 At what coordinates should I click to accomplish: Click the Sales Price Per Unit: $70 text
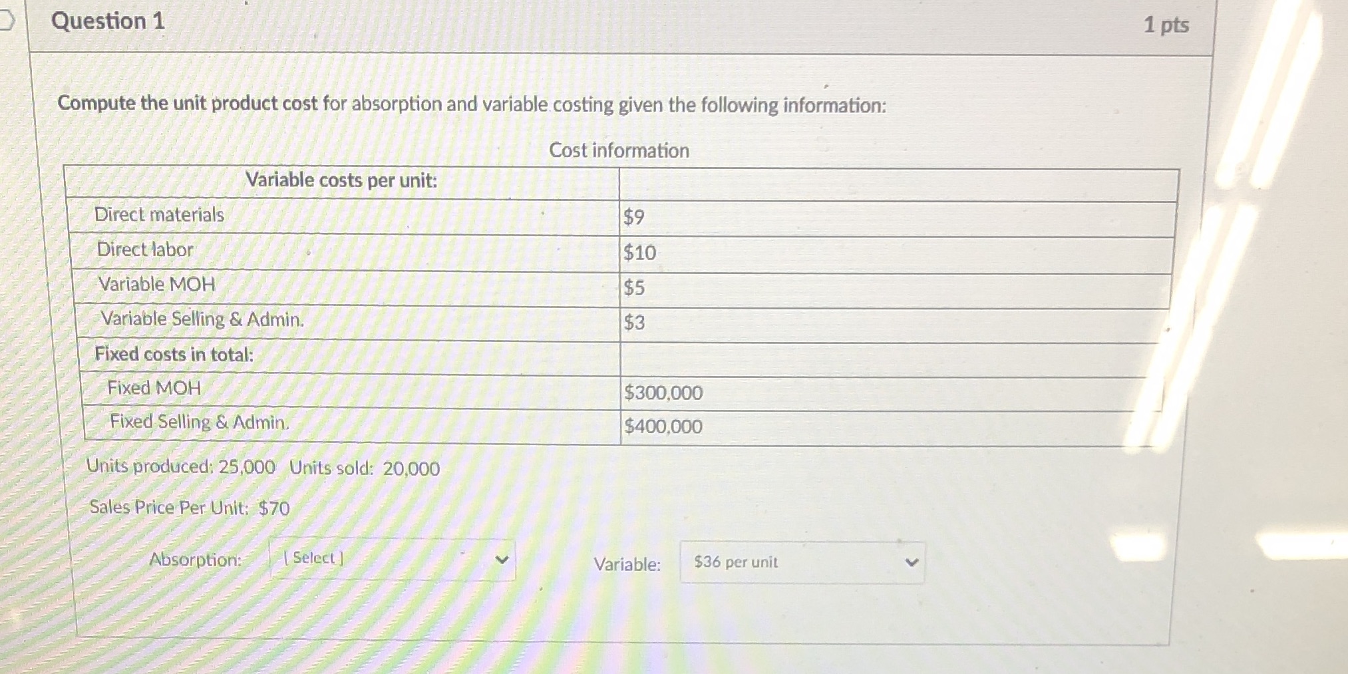[x=188, y=508]
